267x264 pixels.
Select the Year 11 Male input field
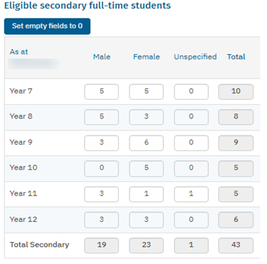click(x=102, y=194)
